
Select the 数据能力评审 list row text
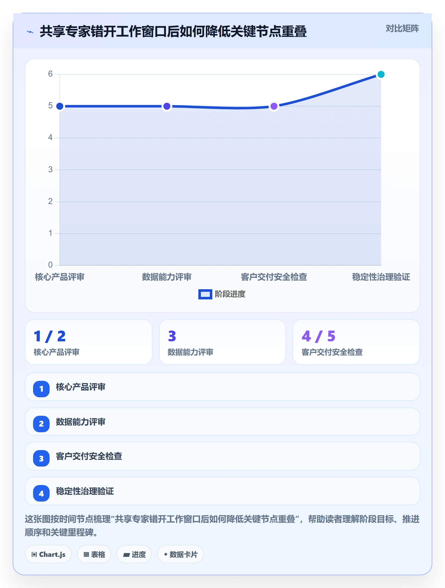click(x=81, y=422)
